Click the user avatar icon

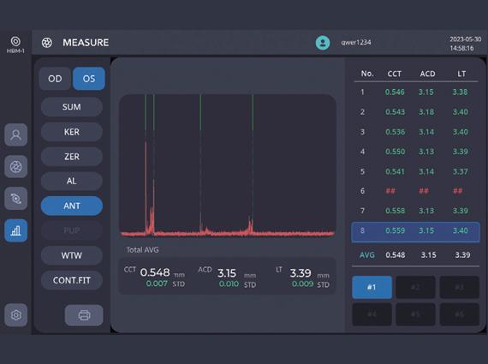click(323, 43)
